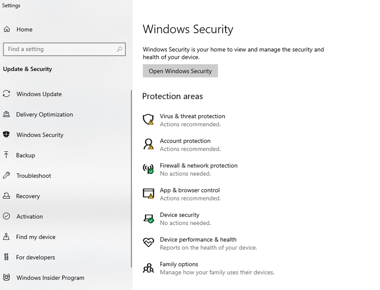Open the Troubleshoot section
This screenshot has height=290, width=380.
pos(34,176)
